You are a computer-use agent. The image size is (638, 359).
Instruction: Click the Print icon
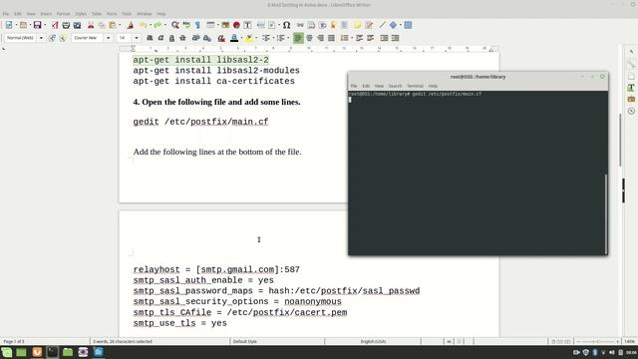[x=66, y=25]
